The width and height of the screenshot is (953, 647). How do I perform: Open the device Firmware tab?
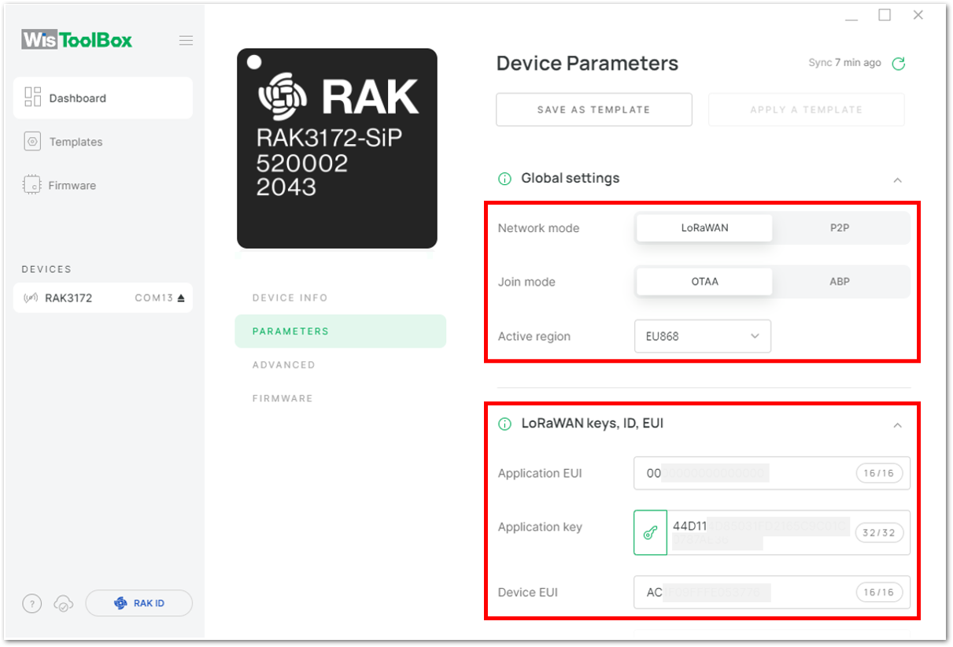pyautogui.click(x=283, y=398)
